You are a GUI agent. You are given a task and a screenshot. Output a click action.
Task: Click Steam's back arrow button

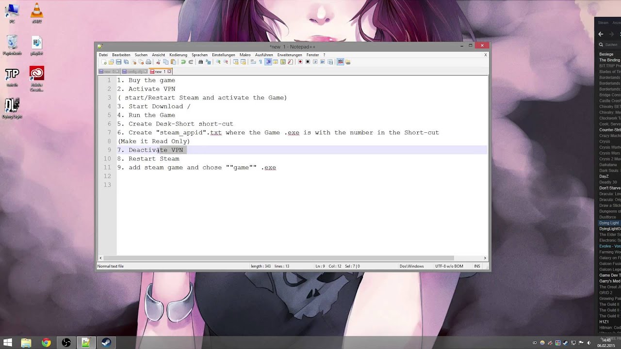tap(601, 34)
